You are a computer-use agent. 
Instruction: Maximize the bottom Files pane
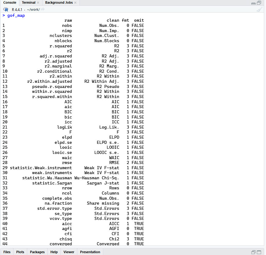coord(259,252)
